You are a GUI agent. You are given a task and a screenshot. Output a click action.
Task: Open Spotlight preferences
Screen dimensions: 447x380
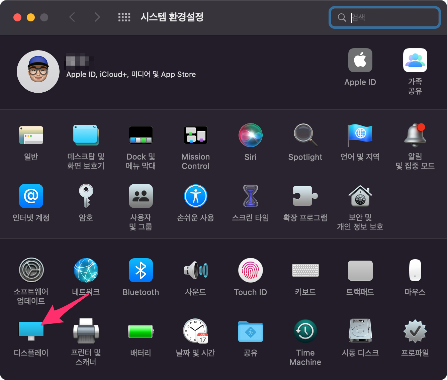(305, 135)
